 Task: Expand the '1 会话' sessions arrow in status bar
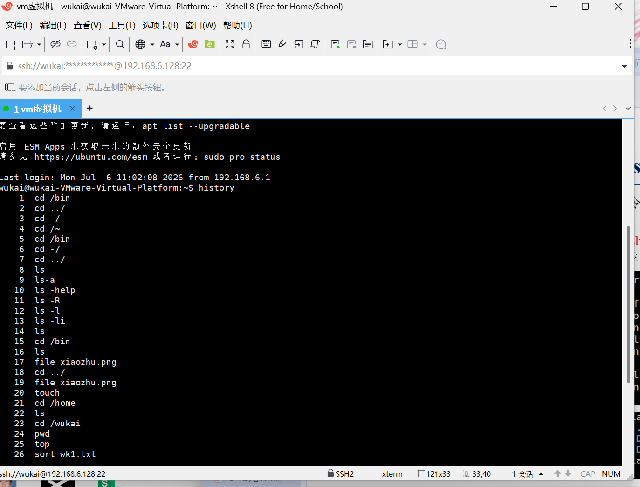tap(541, 474)
